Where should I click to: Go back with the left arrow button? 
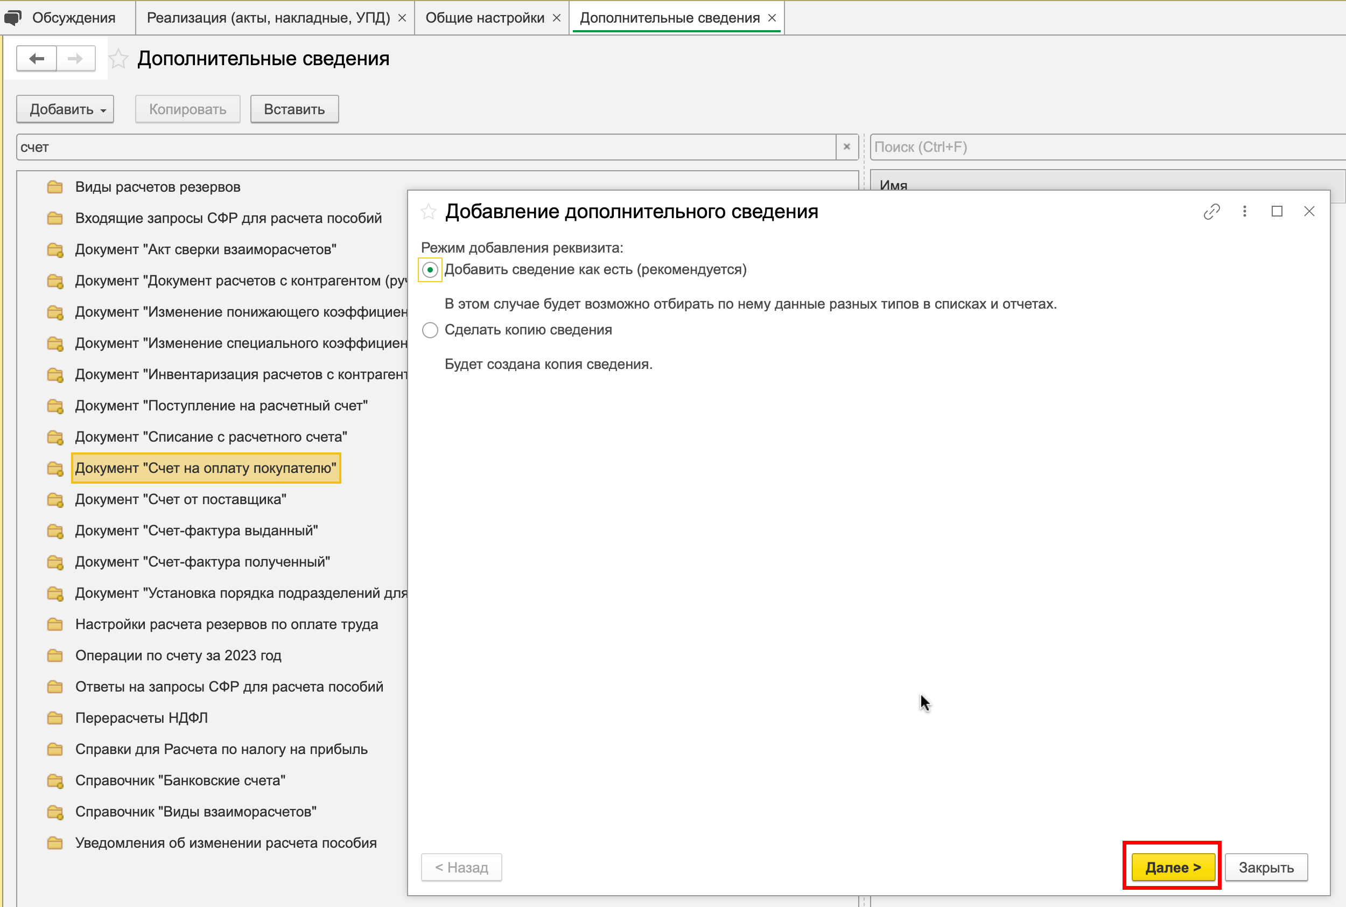[37, 58]
